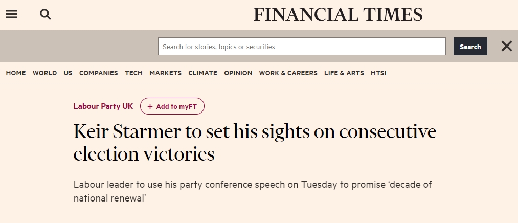Click the Add to myFT button
This screenshot has width=518, height=223.
(x=172, y=106)
